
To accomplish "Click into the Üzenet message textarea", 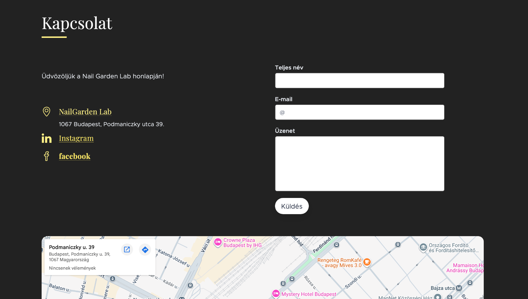I will 359,164.
